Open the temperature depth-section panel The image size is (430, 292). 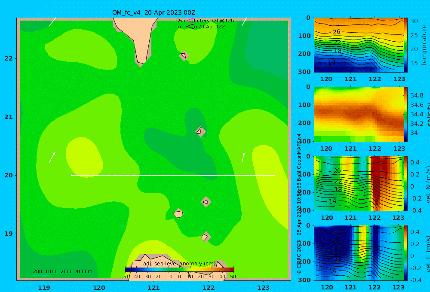[359, 45]
